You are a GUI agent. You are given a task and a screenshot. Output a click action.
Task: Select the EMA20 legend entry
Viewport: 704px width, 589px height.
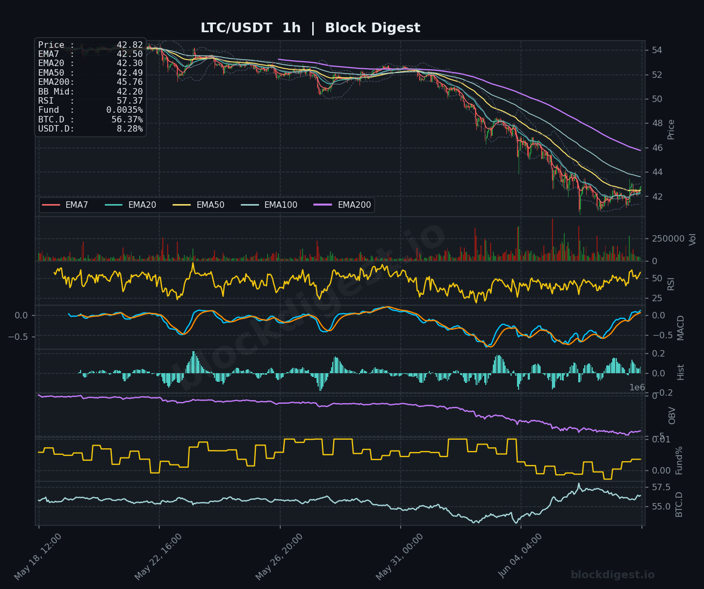pos(131,205)
